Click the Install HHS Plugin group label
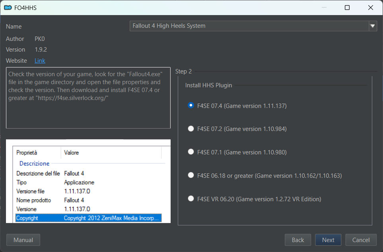Image resolution: width=383 pixels, height=252 pixels. [208, 85]
